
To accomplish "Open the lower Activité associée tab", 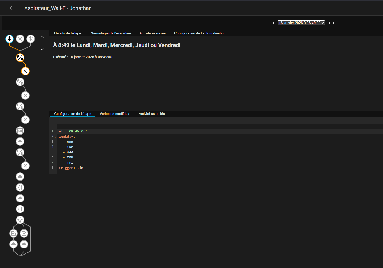I will (x=152, y=114).
